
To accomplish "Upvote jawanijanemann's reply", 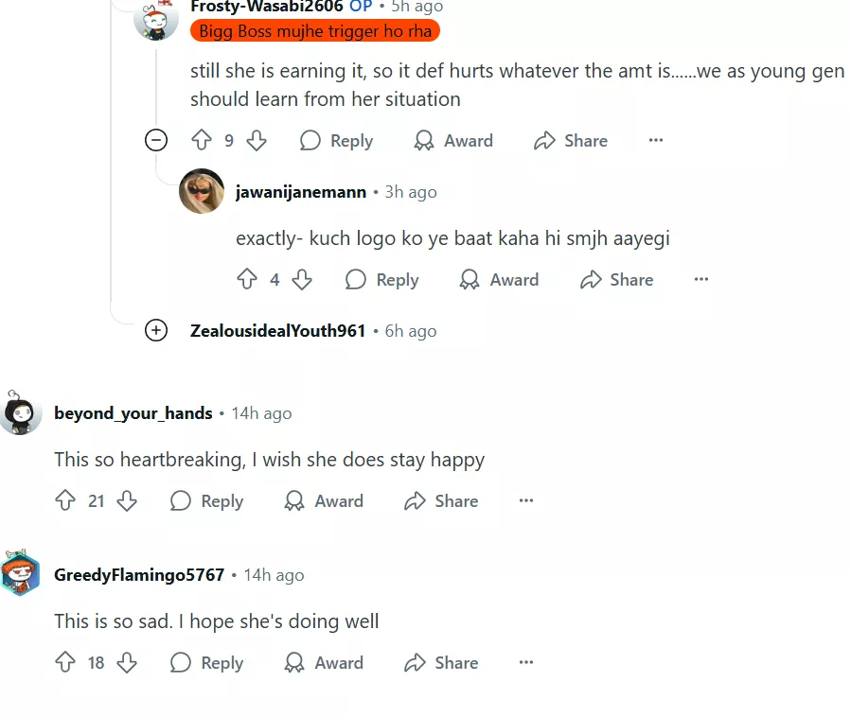I will 247,280.
